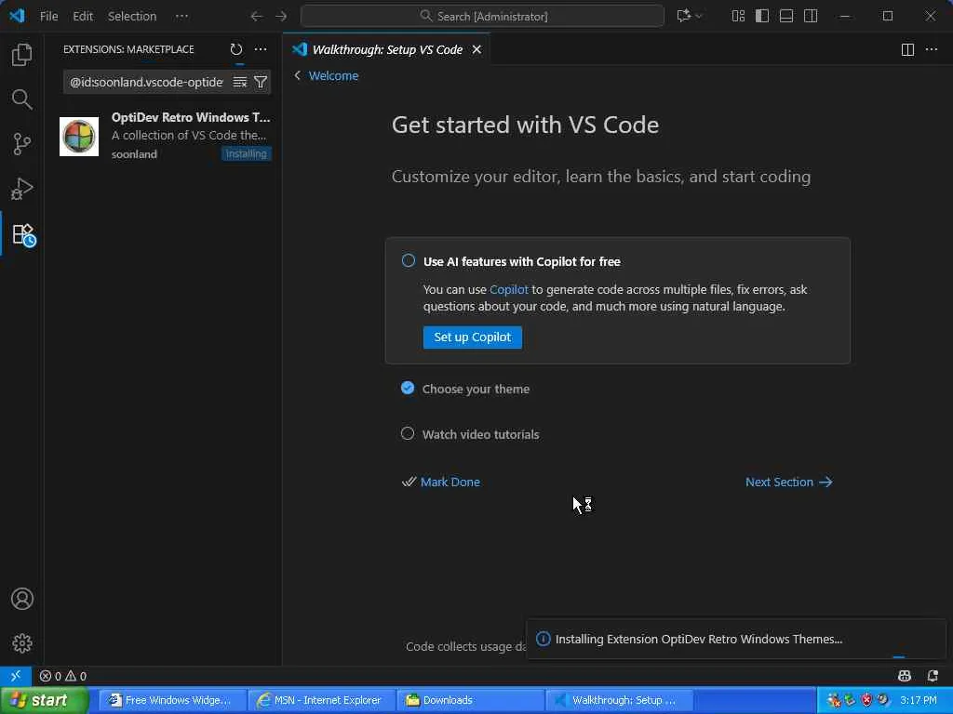Open editor more actions menu
The width and height of the screenshot is (953, 714).
point(931,50)
